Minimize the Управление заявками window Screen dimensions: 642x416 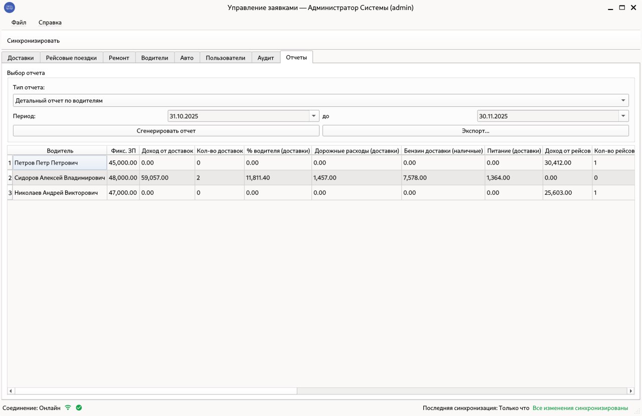pos(610,8)
